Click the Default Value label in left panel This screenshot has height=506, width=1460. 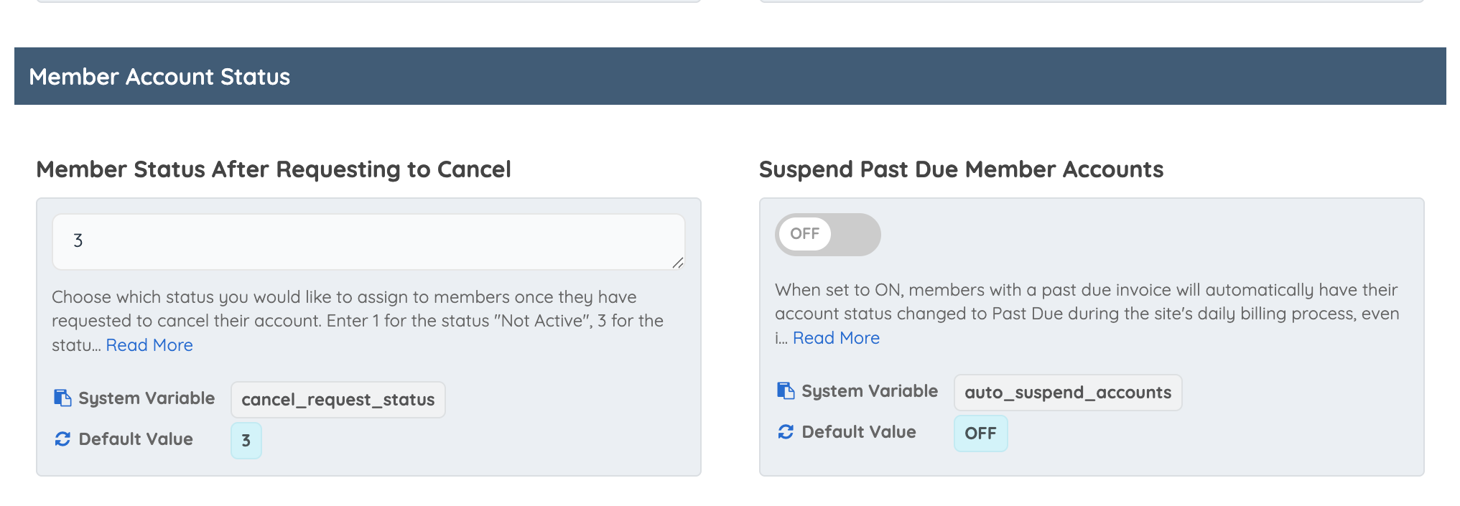point(136,439)
